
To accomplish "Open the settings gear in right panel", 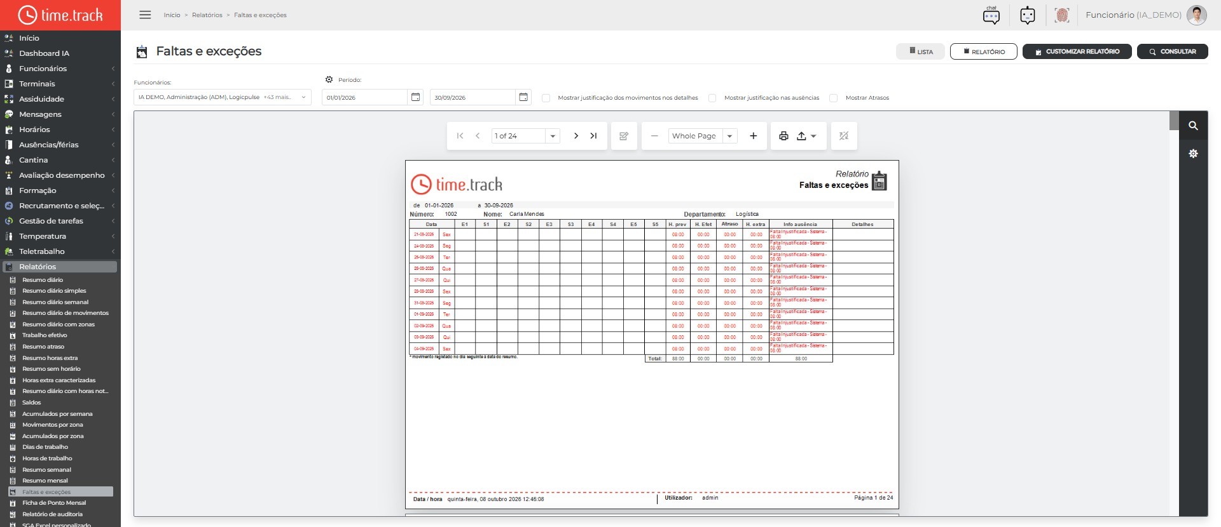I will click(x=1193, y=154).
